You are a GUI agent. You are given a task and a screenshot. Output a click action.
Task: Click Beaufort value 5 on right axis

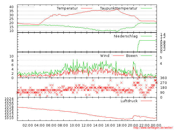coord(161,58)
